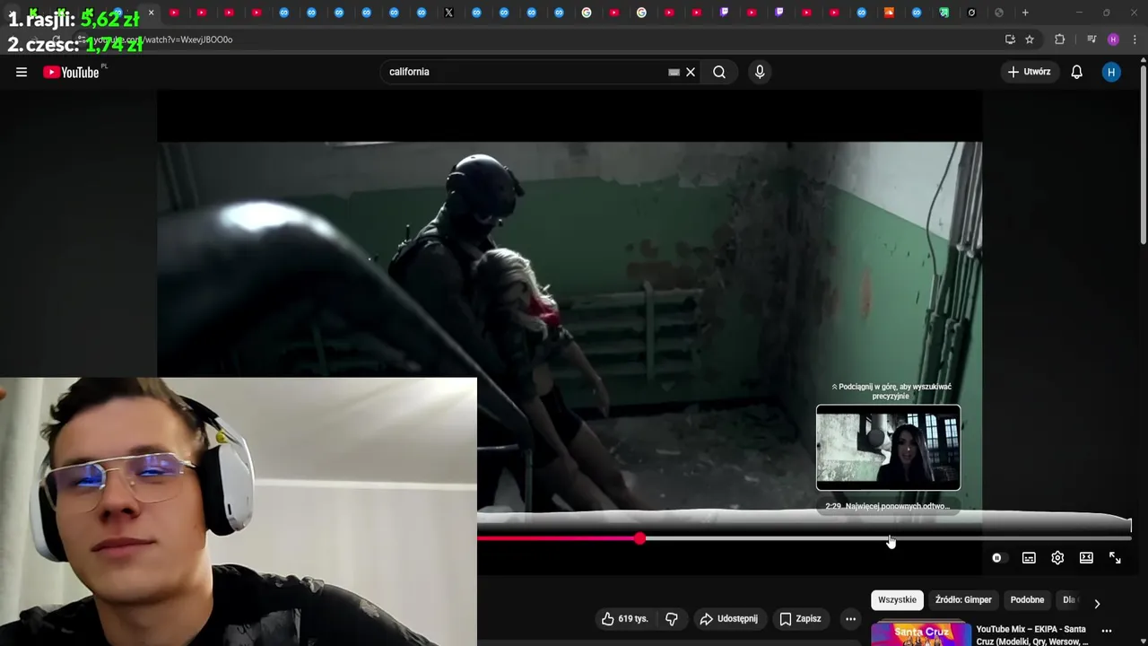Click the install app icon in address bar
The height and width of the screenshot is (646, 1148).
1010,39
